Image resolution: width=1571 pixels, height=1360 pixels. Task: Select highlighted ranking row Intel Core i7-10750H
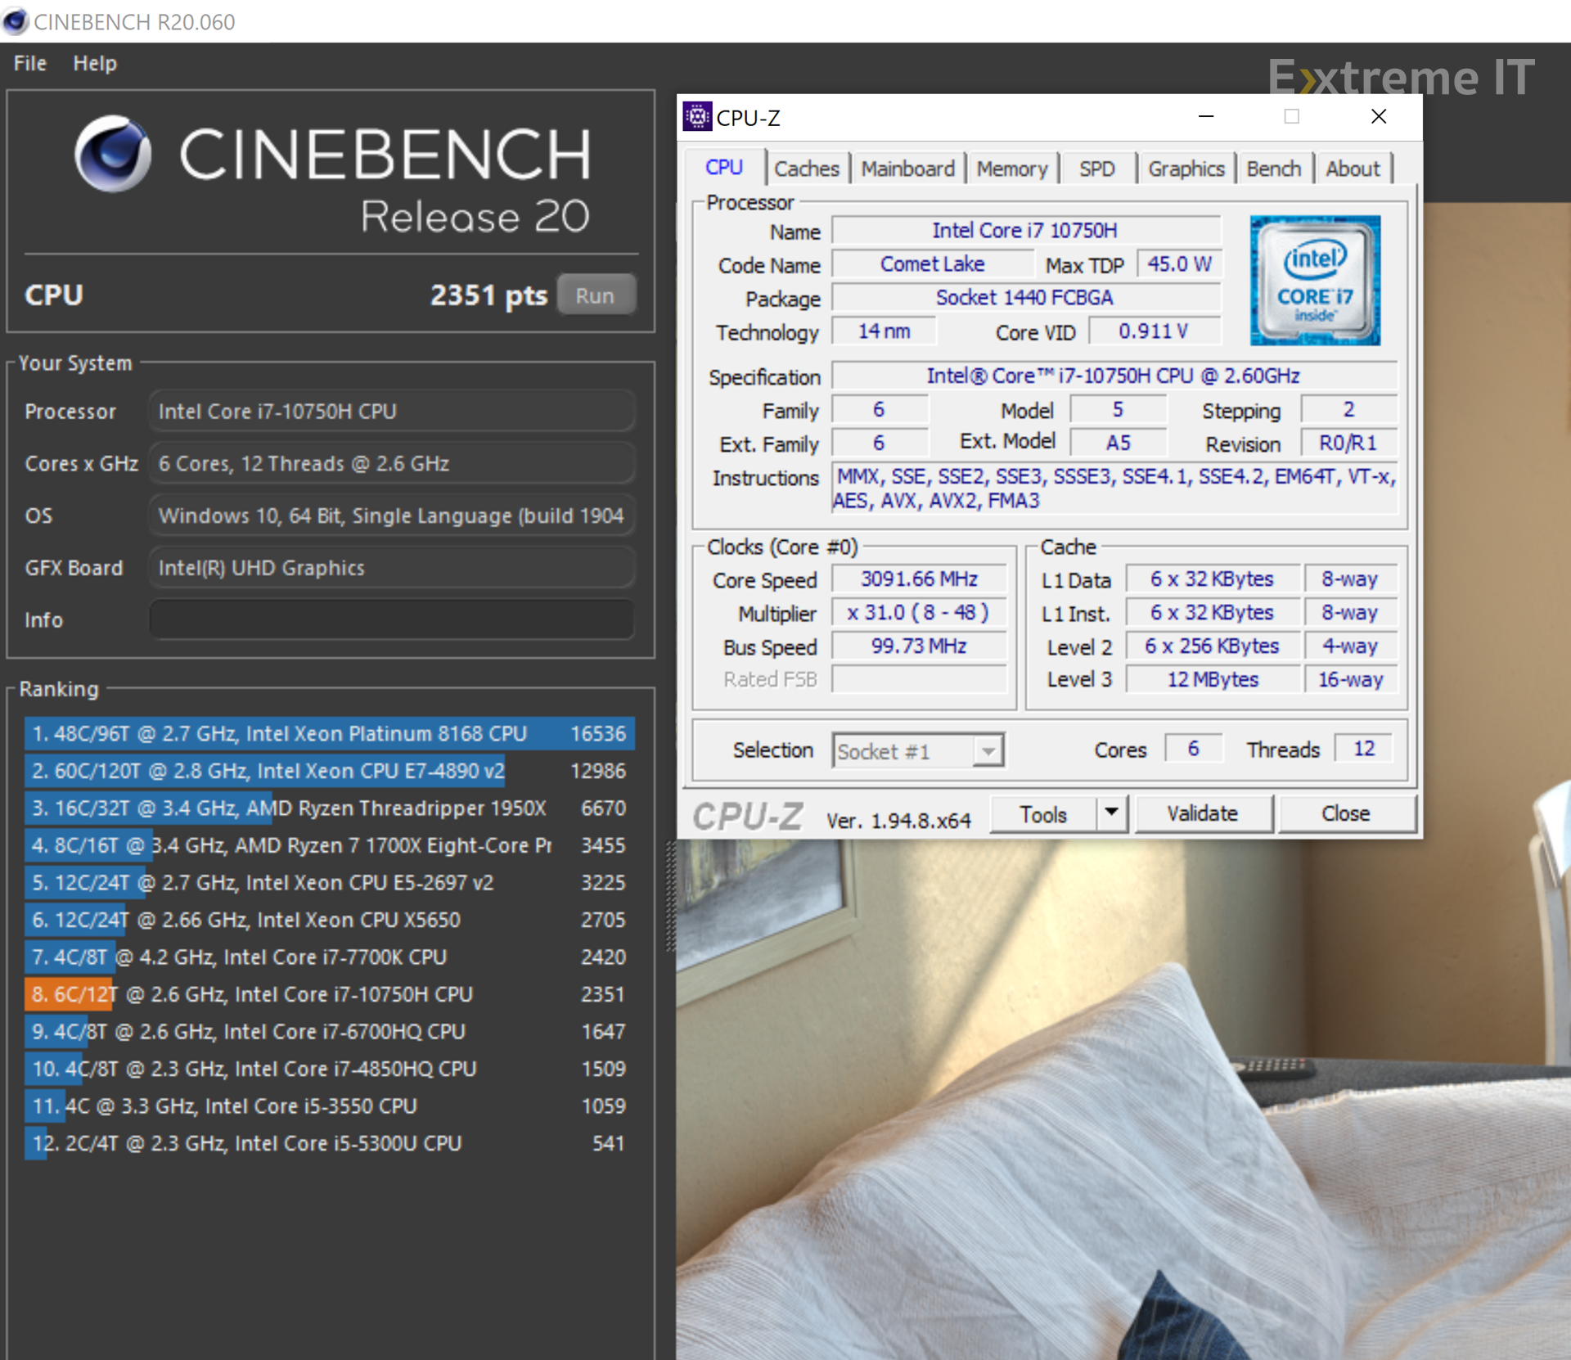(x=330, y=994)
